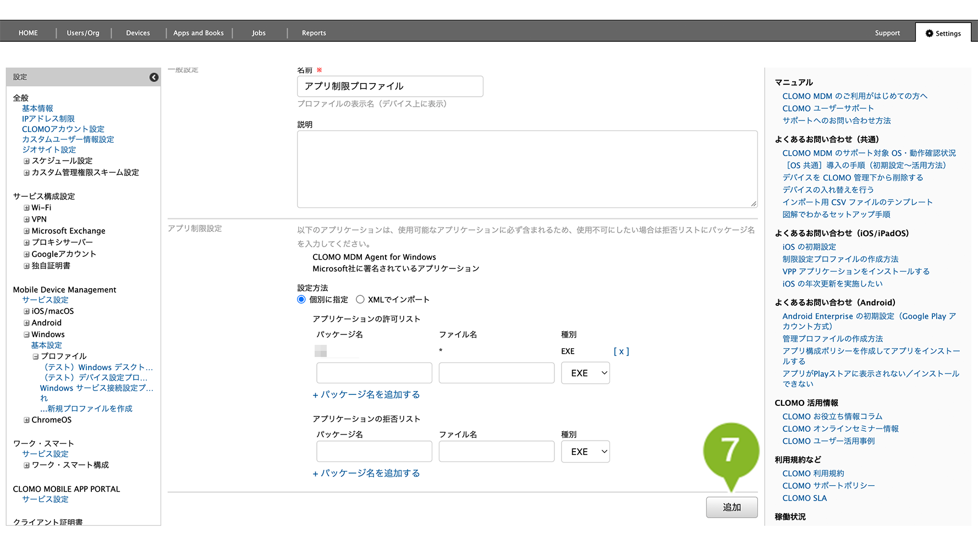Open the allow list 種別 EXE dropdown
978x550 pixels.
(x=585, y=373)
